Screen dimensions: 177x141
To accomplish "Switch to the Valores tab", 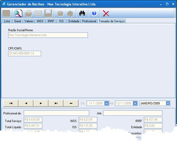I will 29,21.
